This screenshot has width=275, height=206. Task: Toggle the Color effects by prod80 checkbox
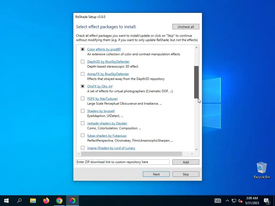pyautogui.click(x=82, y=49)
